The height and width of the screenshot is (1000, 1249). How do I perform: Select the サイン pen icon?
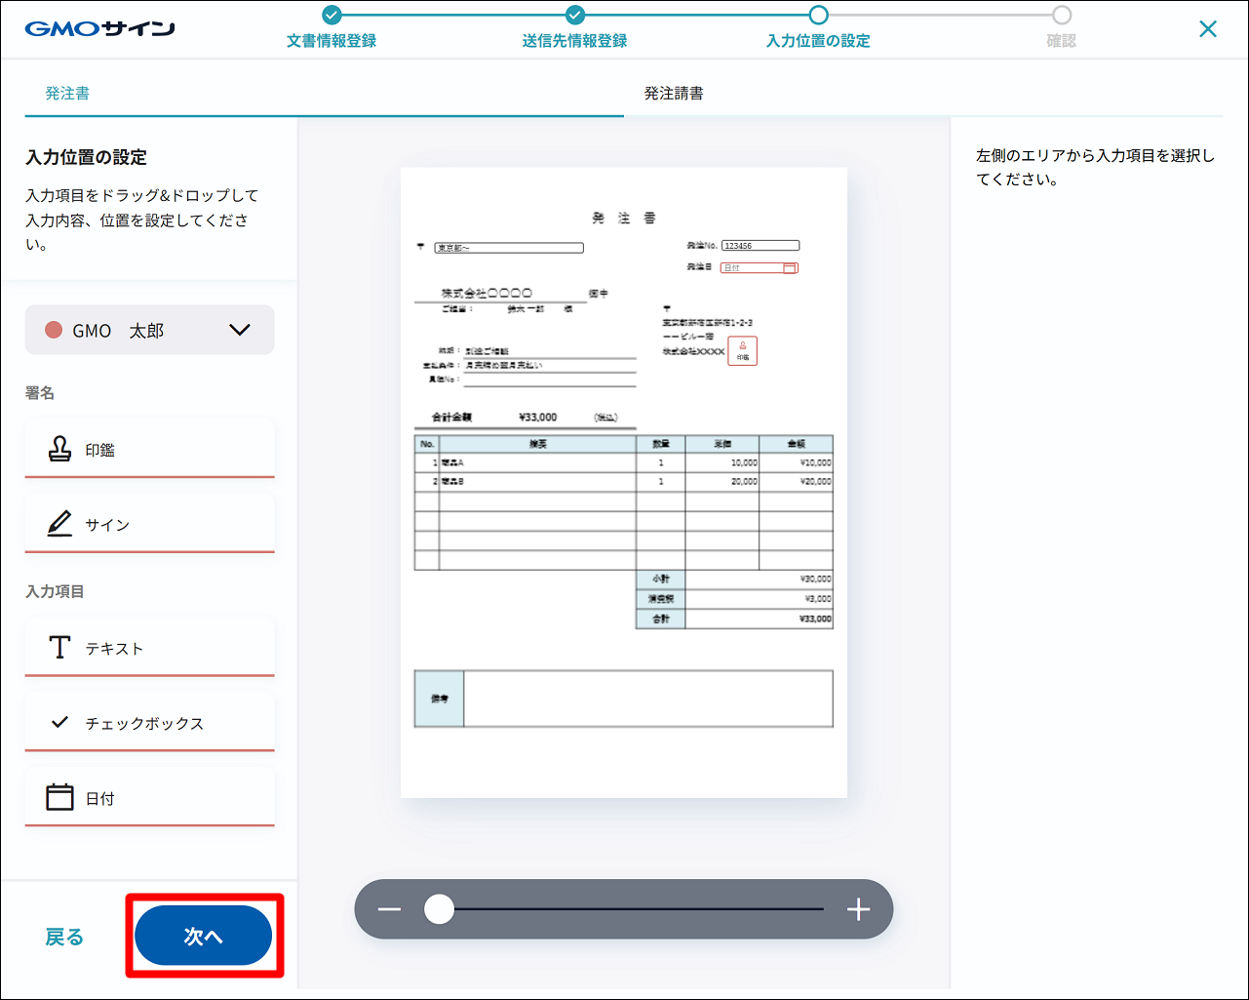(x=60, y=524)
